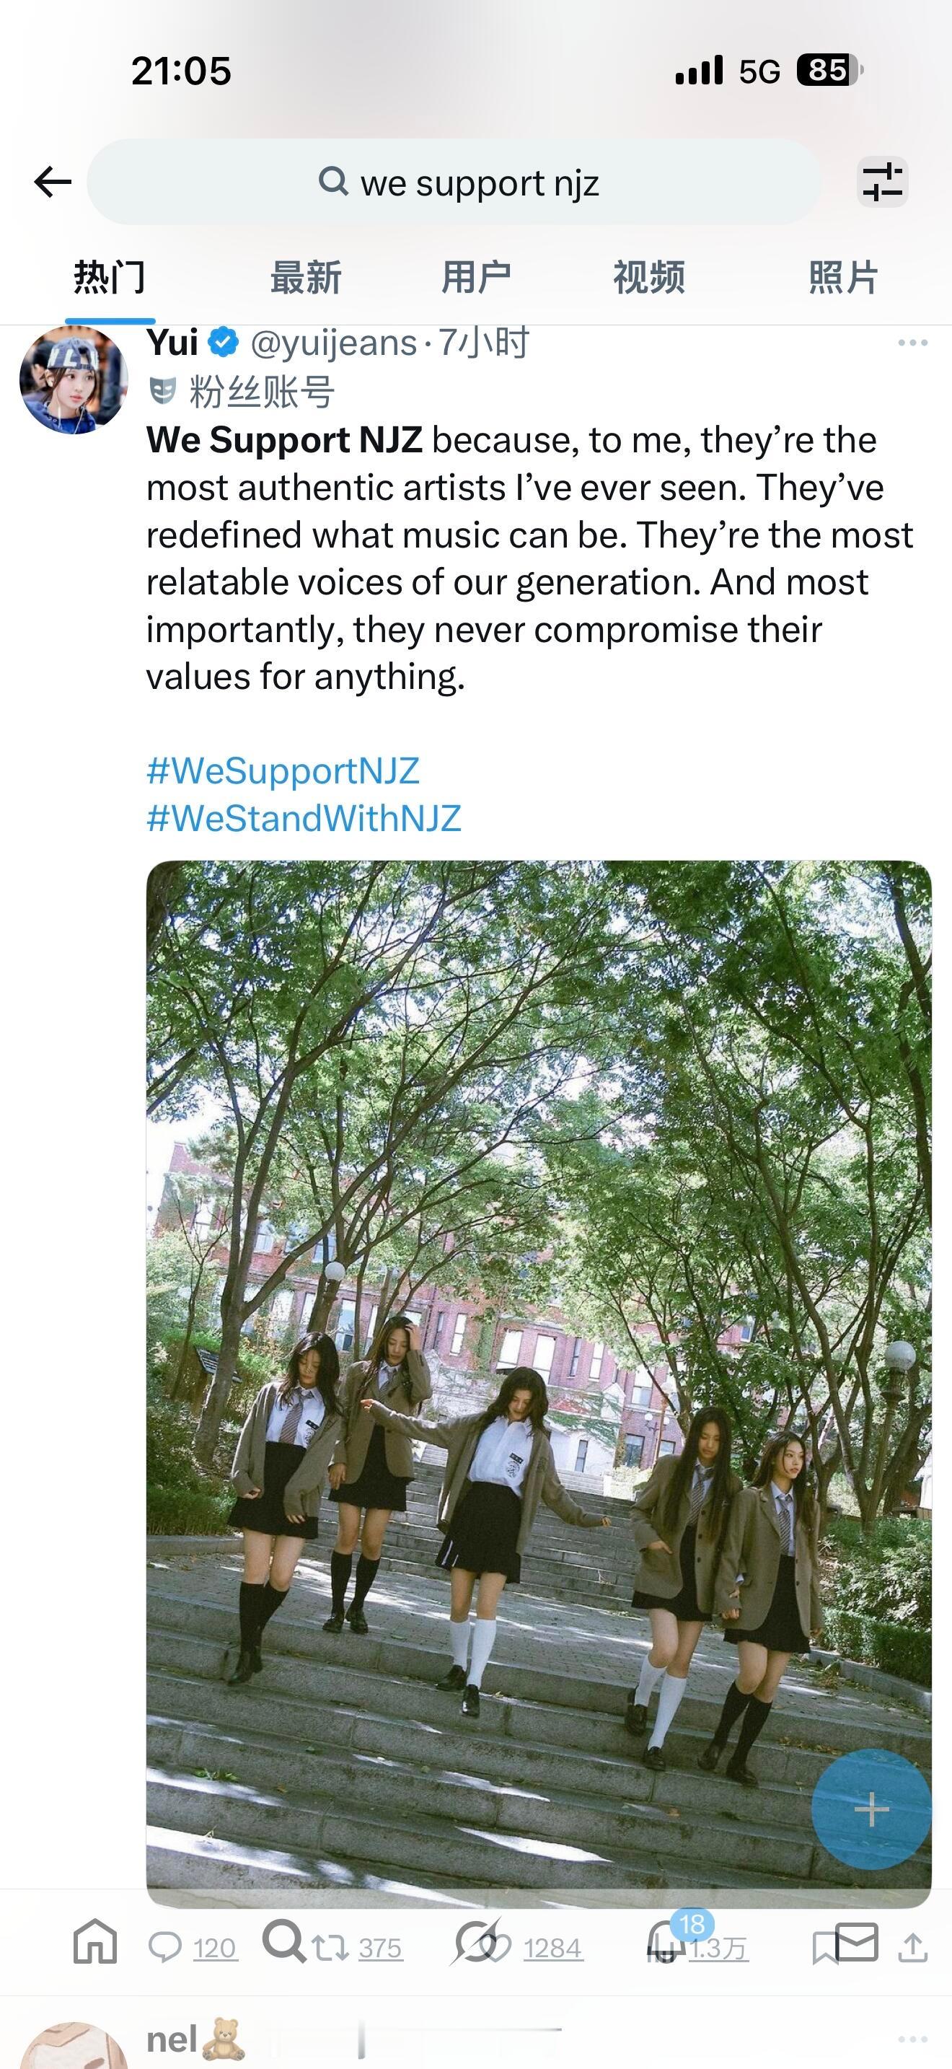The width and height of the screenshot is (952, 2069).
Task: Open the #WeSupportNJZ hashtag
Action: point(283,771)
